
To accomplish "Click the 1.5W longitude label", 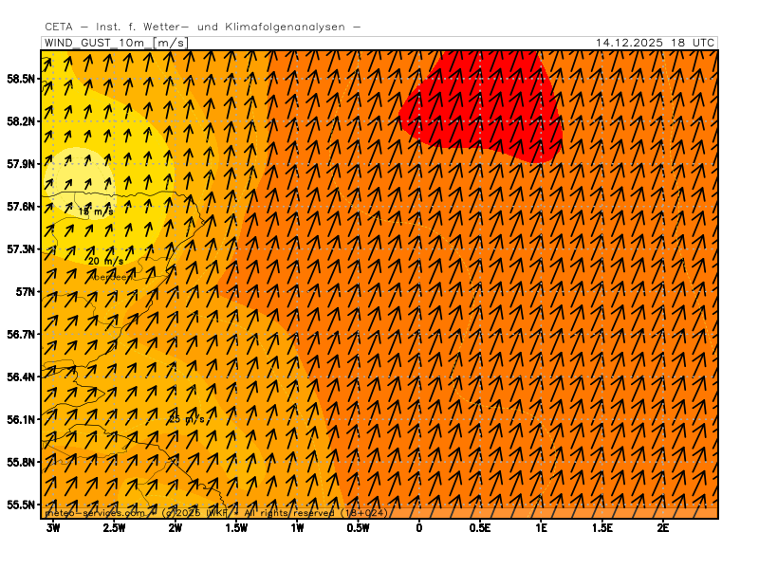I will [x=236, y=527].
